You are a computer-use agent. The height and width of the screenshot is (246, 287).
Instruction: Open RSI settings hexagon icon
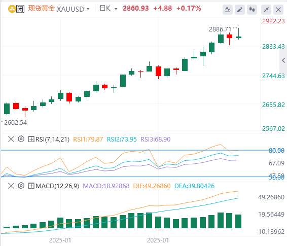pos(21,139)
